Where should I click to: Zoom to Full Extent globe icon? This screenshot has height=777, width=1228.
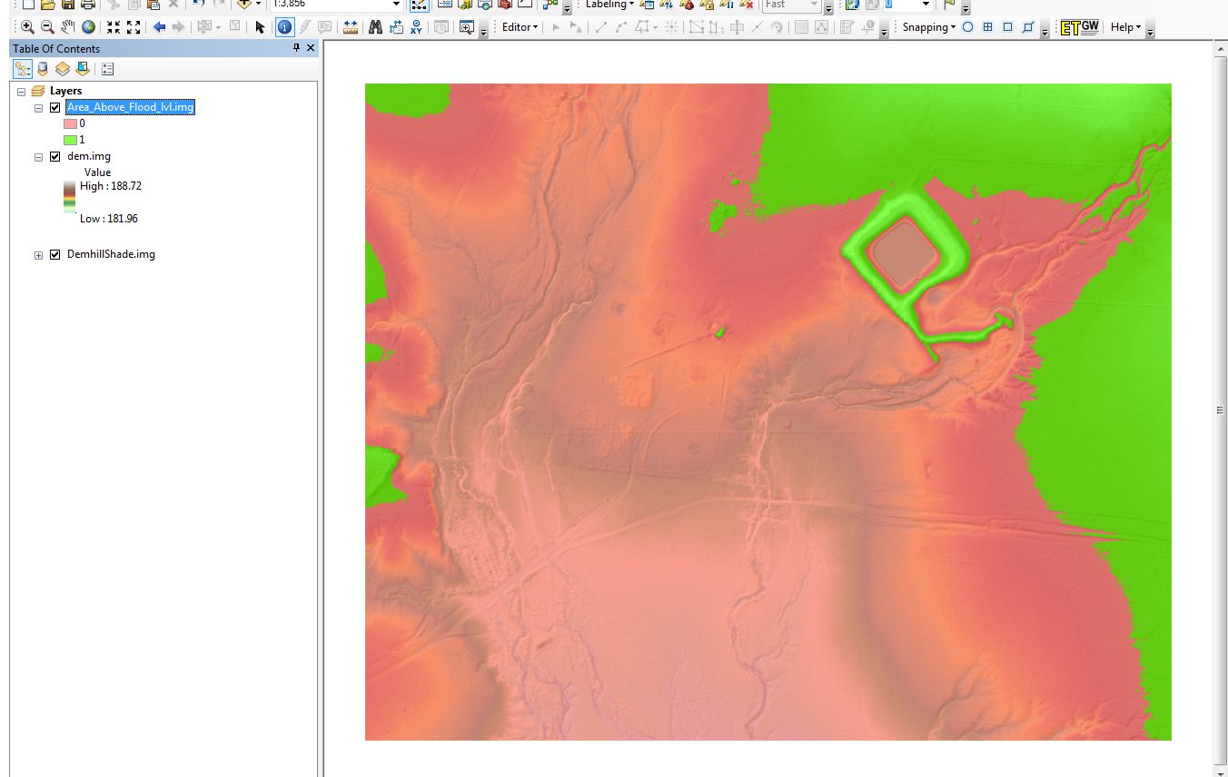[88, 27]
